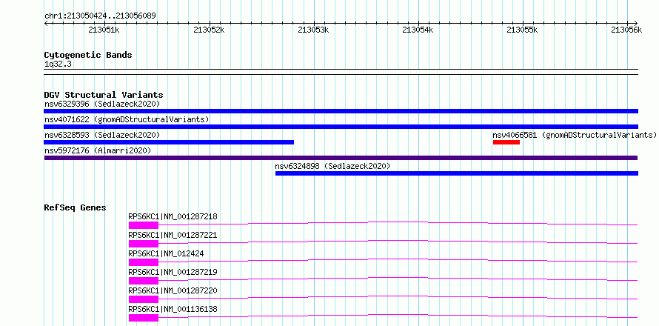This screenshot has height=326, width=659.
Task: Select the short blue bar of nsv6328593
Action: coord(169,142)
